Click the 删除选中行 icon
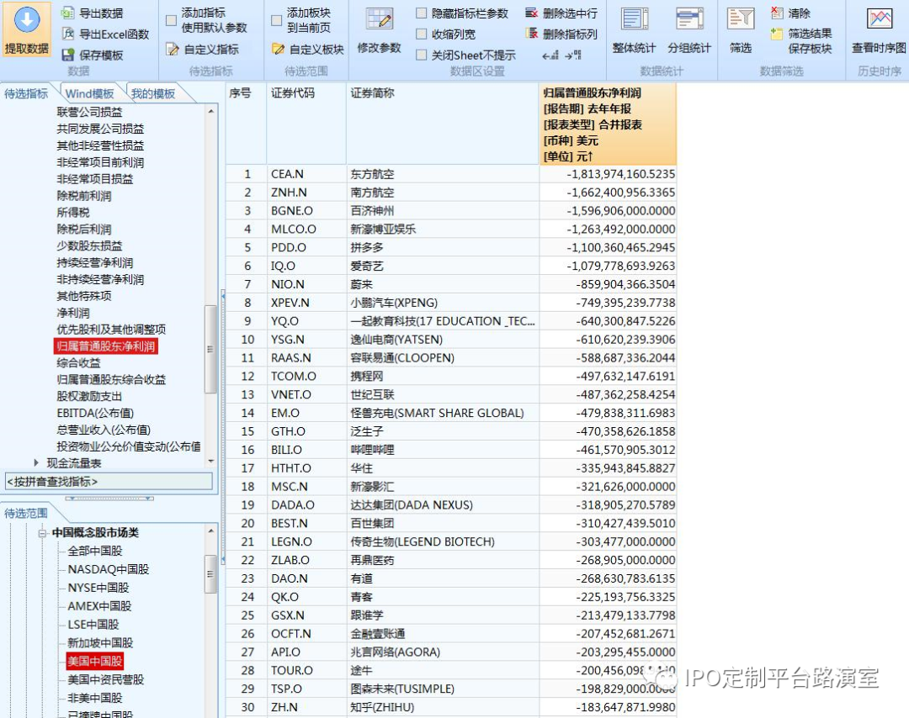This screenshot has width=909, height=718. (531, 13)
